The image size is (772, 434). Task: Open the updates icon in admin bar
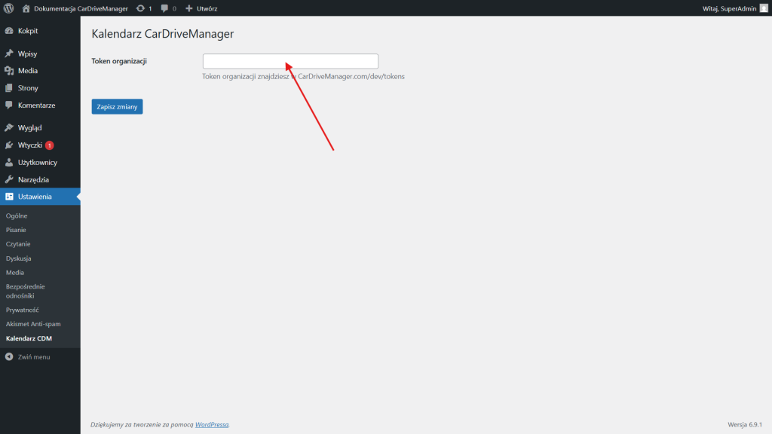point(140,8)
